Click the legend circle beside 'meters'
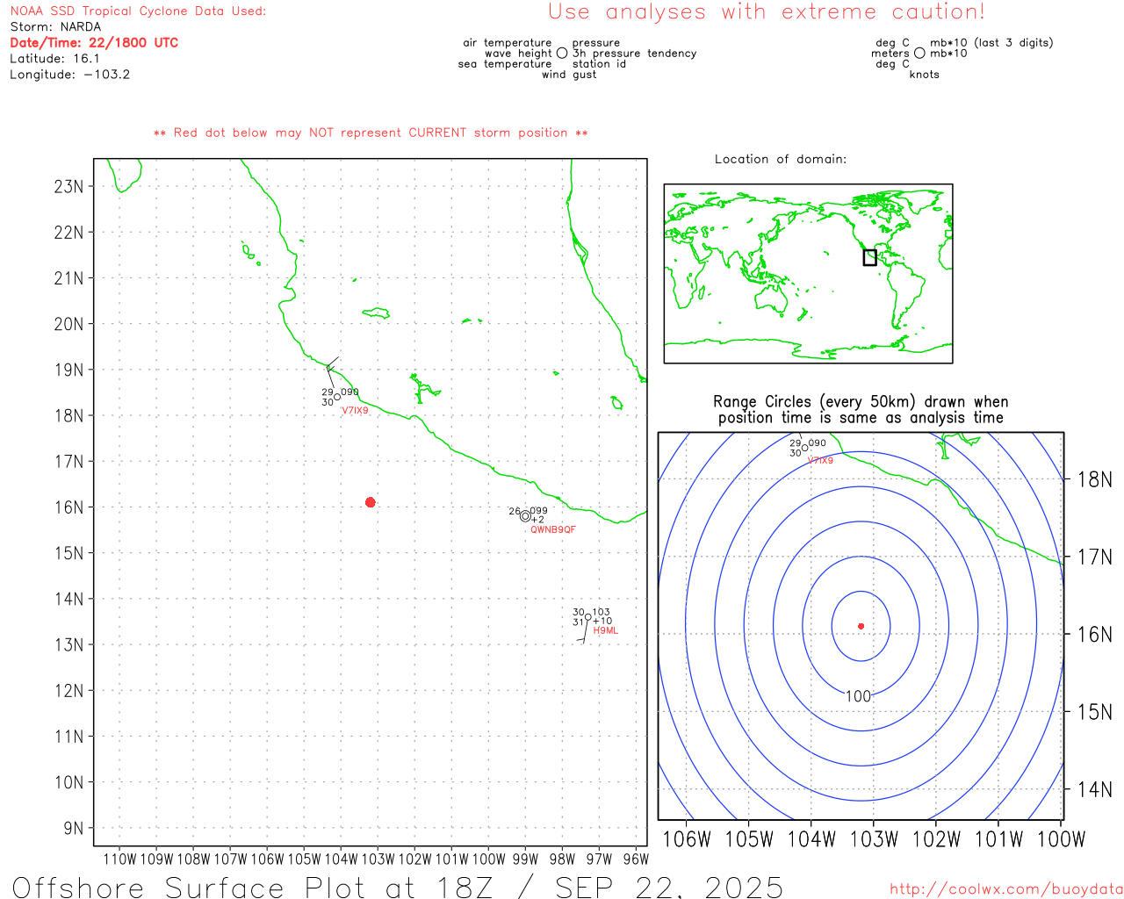The image size is (1124, 899). pyautogui.click(x=919, y=54)
